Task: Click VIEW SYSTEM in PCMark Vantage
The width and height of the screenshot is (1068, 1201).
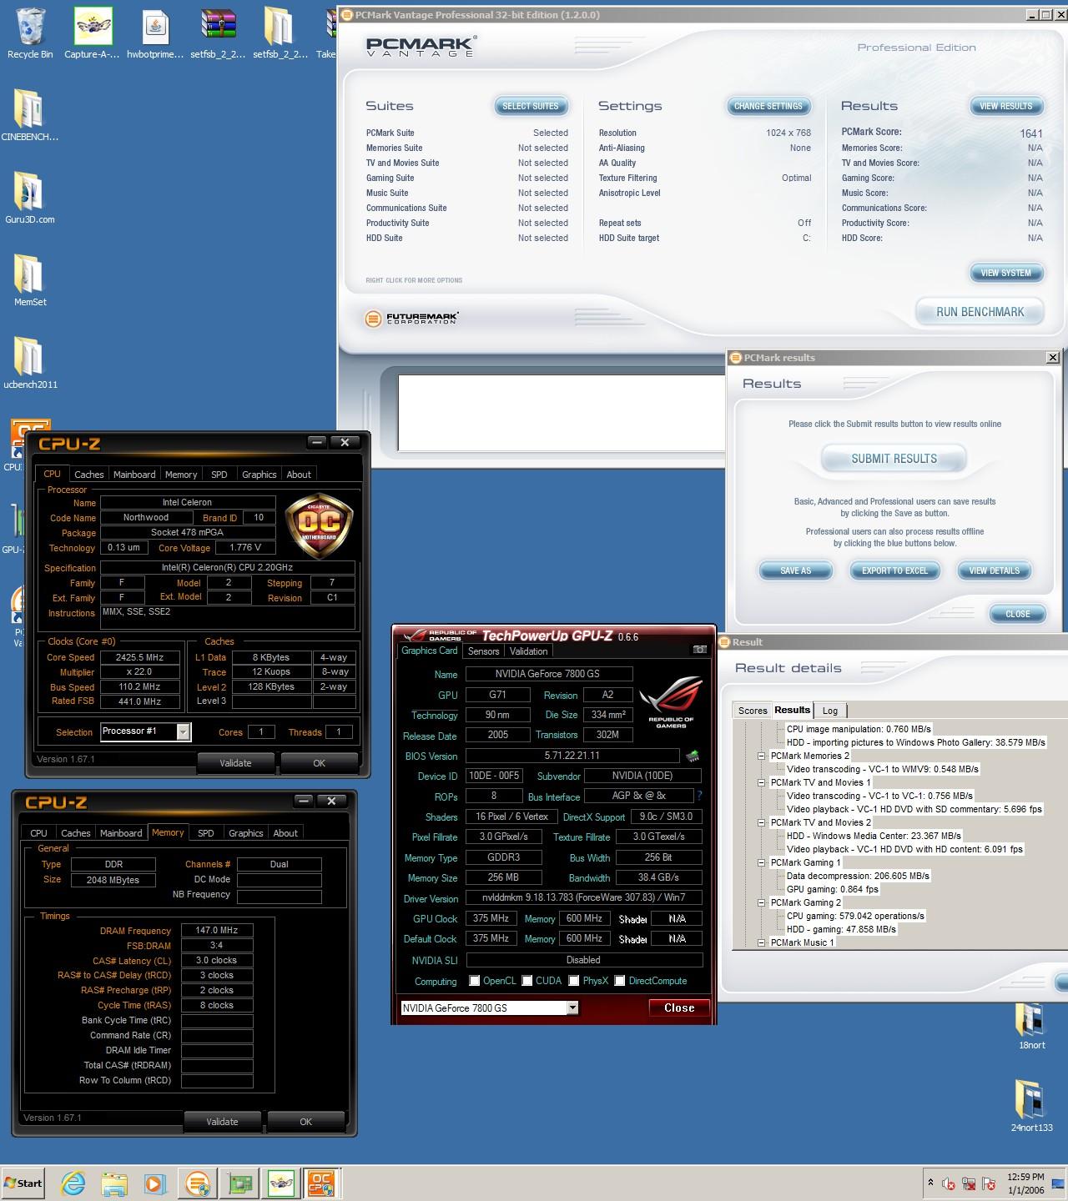Action: click(1006, 273)
